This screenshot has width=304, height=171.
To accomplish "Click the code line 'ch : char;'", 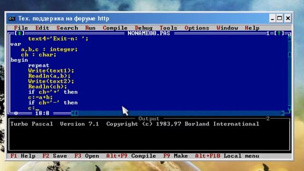I will (x=38, y=55).
